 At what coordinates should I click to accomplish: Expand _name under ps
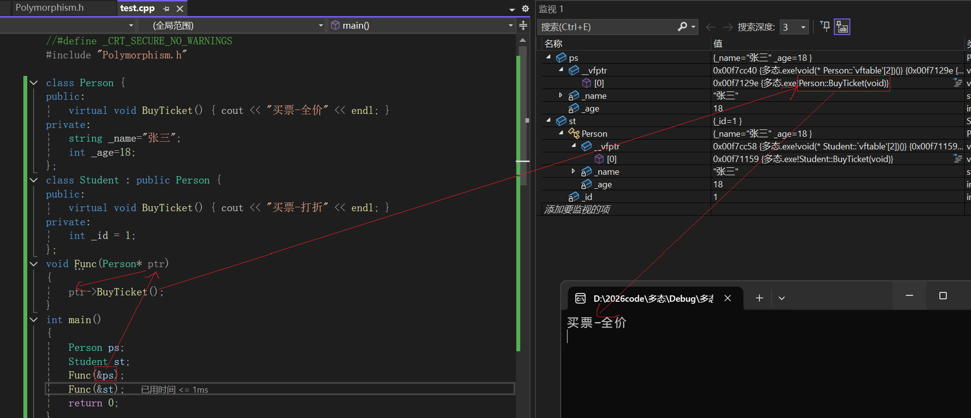tap(561, 95)
